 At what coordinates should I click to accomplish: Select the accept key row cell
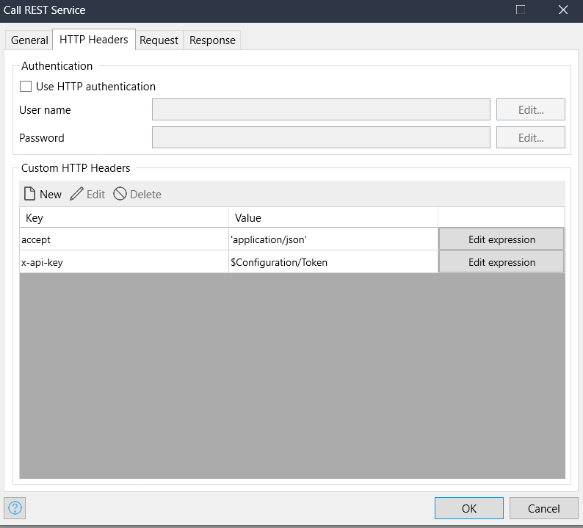pyautogui.click(x=123, y=239)
